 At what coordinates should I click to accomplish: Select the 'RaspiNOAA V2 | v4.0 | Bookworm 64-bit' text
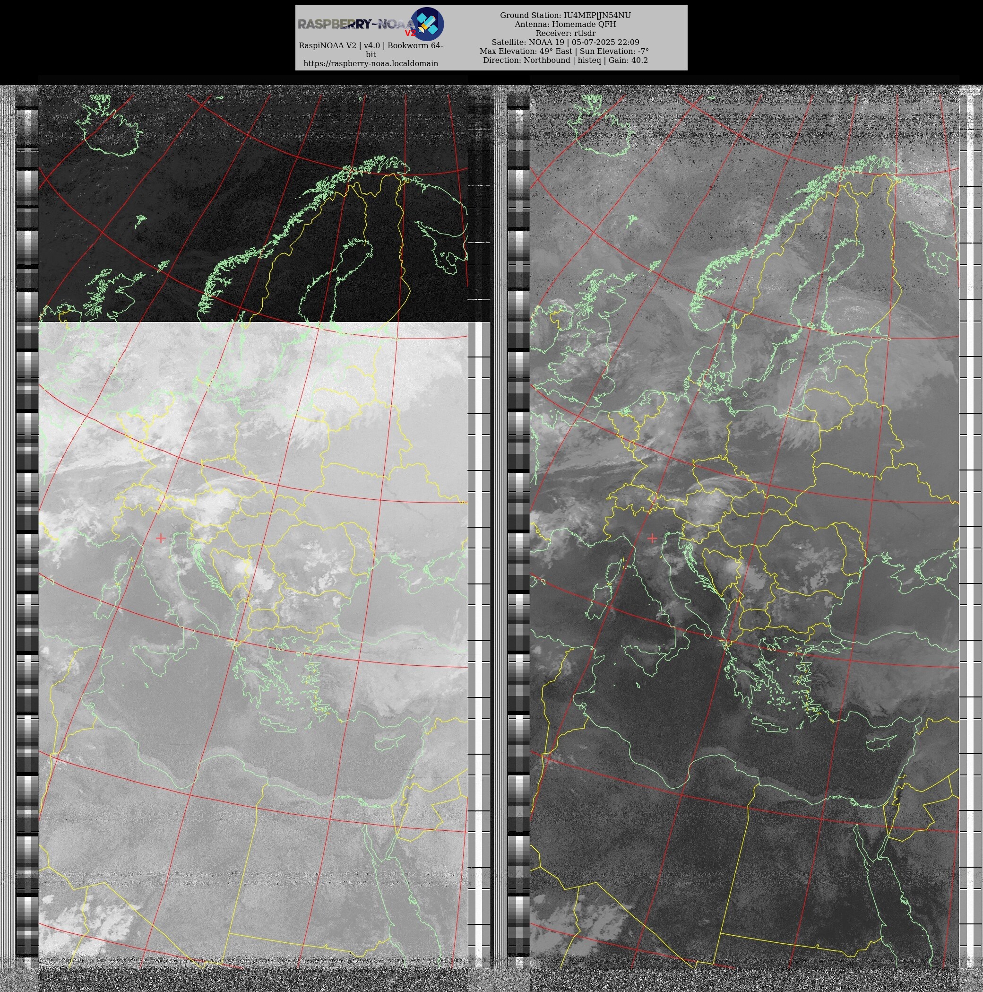click(x=371, y=50)
